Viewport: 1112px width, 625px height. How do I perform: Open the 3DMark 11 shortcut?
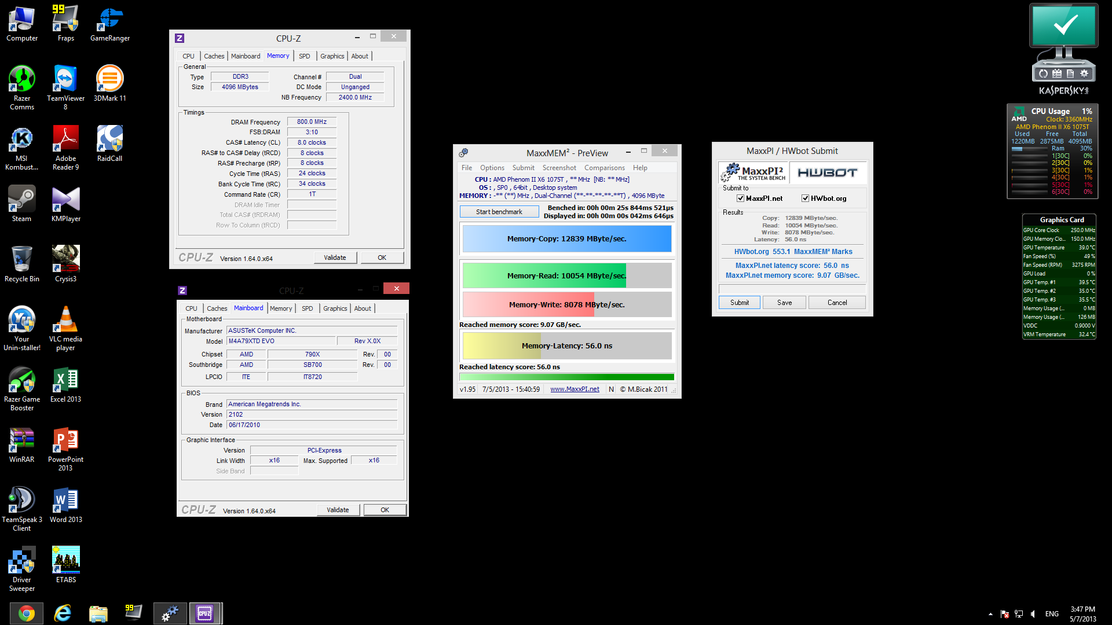point(109,84)
